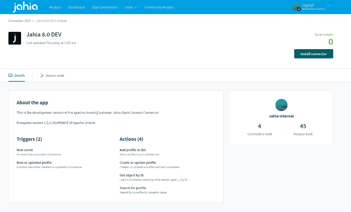Image resolution: width=351 pixels, height=212 pixels.
Task: Open the Jahia Internal profile name
Action: pos(281,116)
